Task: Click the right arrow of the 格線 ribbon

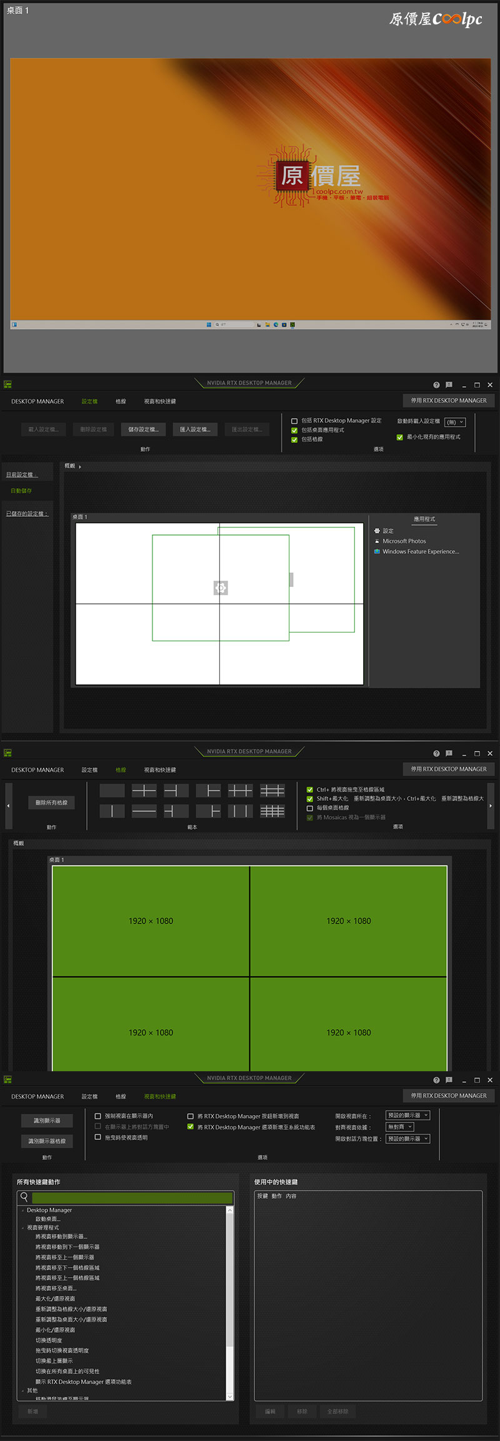Action: [x=491, y=806]
